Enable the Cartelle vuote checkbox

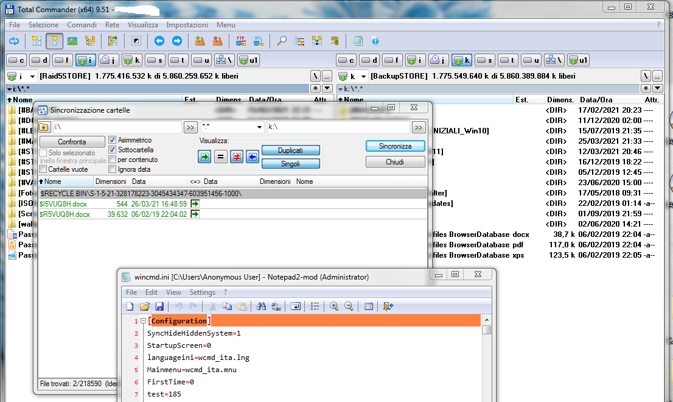(x=43, y=169)
